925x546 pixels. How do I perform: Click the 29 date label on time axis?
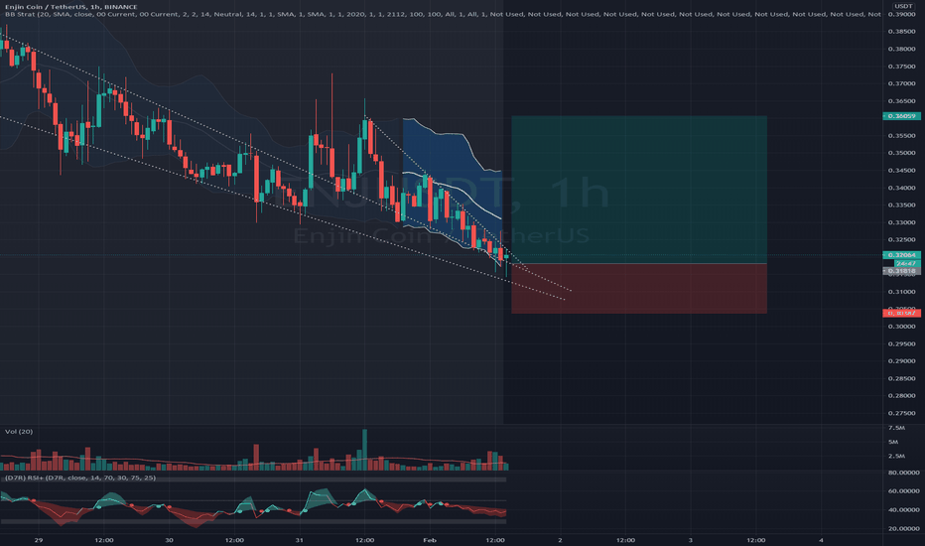[39, 540]
